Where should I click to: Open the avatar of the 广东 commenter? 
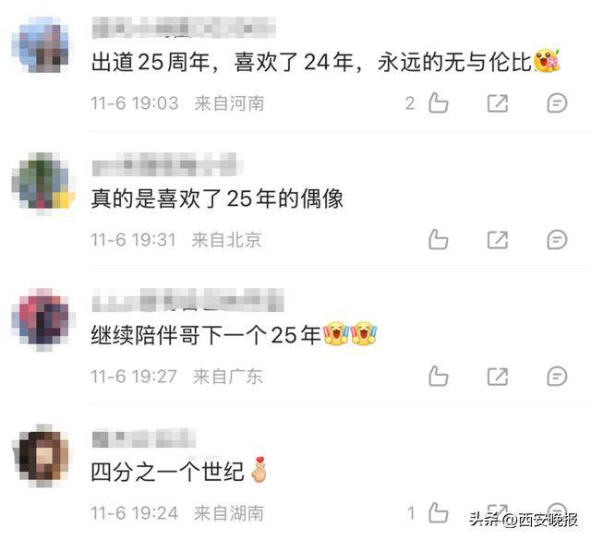(x=42, y=318)
